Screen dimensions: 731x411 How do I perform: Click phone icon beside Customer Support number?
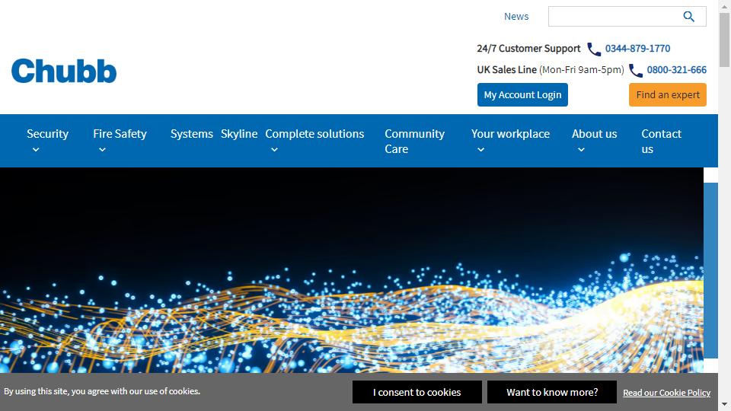click(x=593, y=49)
